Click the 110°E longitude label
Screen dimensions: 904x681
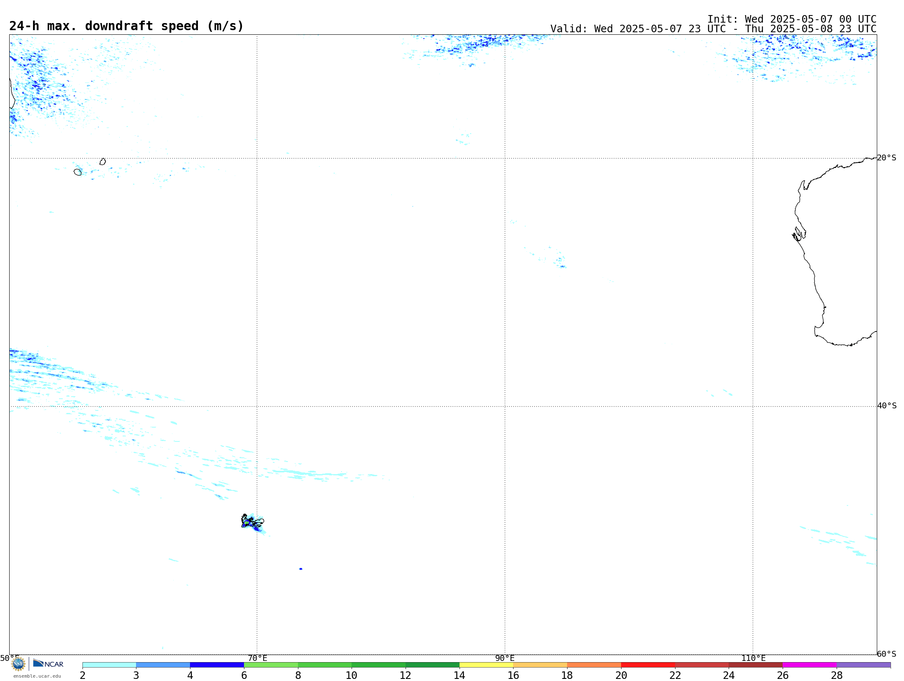[753, 658]
